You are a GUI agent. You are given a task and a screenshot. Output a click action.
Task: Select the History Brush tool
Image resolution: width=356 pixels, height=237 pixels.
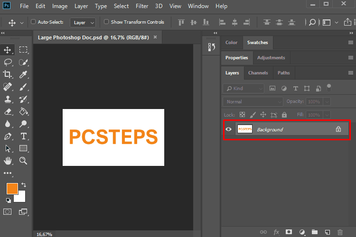[x=23, y=99]
